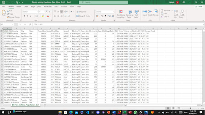Click the Insert Function fx icon
Screen dimensions: 205x115
[x=30, y=24]
